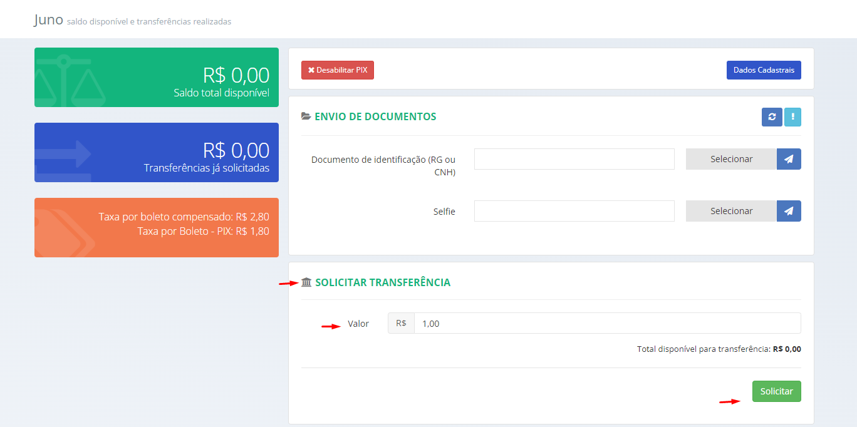Click the bank icon beside Solicitar Transferência

coord(306,282)
